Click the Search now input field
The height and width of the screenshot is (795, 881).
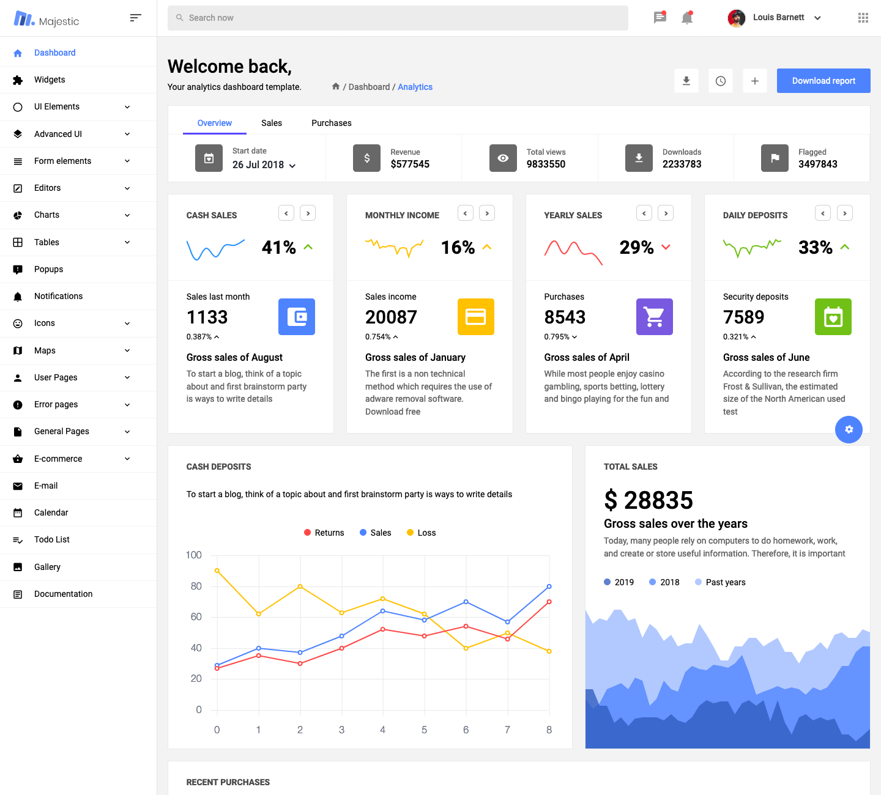pyautogui.click(x=398, y=18)
